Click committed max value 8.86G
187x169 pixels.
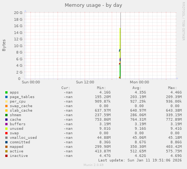[x=176, y=142]
